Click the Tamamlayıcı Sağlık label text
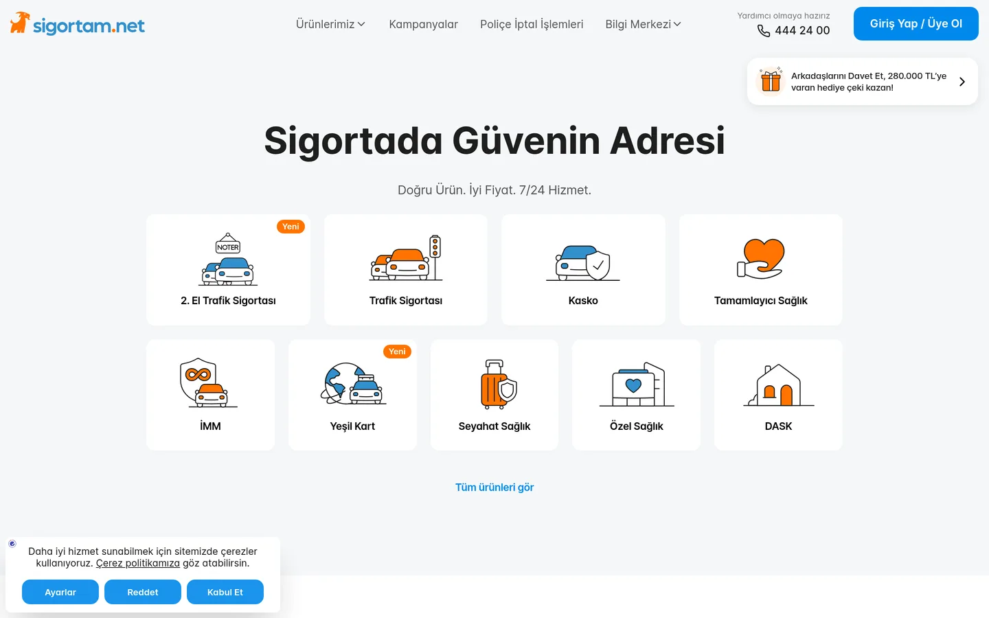The image size is (989, 618). coord(761,301)
